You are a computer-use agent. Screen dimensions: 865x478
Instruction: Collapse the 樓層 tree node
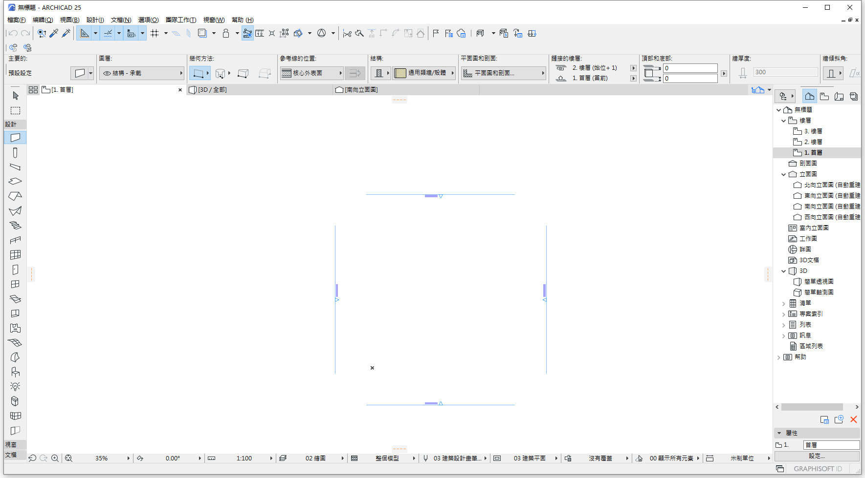[x=784, y=121]
